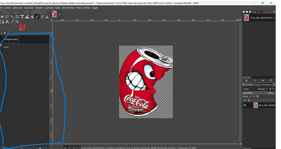Select the Bucket Fill tool
This screenshot has width=281, height=149.
coord(32,17)
